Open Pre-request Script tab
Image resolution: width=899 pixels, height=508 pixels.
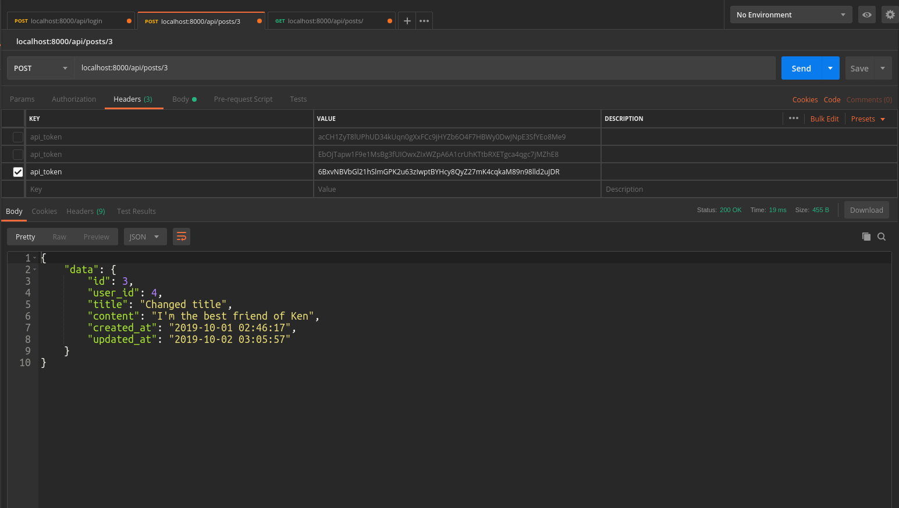coord(243,99)
